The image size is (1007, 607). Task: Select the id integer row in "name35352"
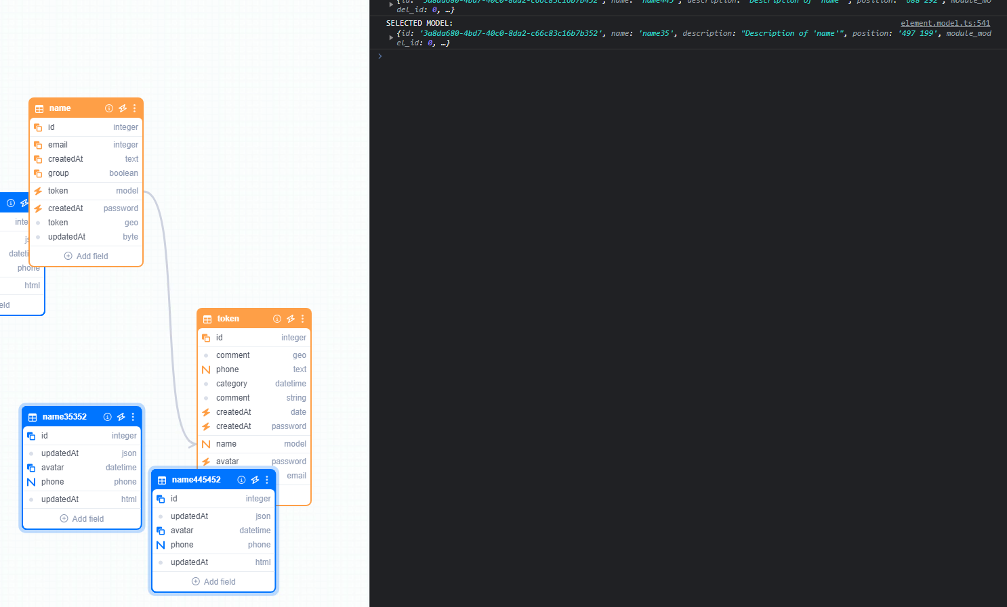(82, 436)
